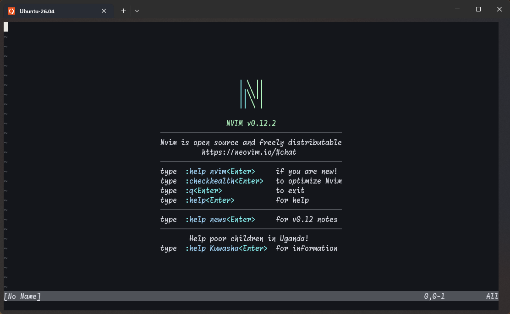Close the terminal window
Screen dimensions: 510x314
(x=499, y=9)
